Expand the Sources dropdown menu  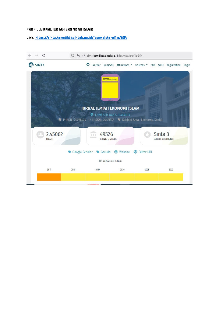[x=141, y=65]
